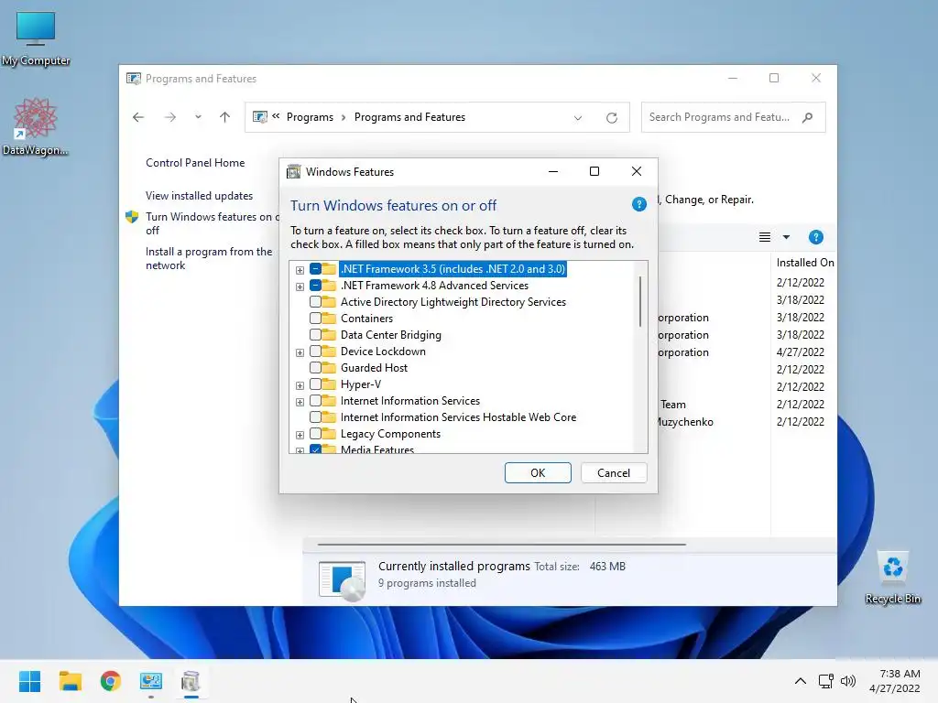Select the Guarded Host row label
The height and width of the screenshot is (703, 938).
374,368
